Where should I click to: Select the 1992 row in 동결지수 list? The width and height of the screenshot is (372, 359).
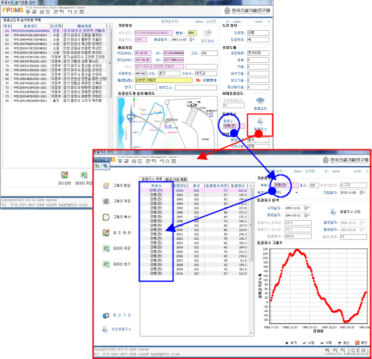pyautogui.click(x=194, y=195)
